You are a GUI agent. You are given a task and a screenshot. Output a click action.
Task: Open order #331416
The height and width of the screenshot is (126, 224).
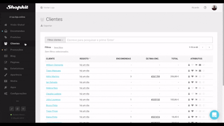coord(155,117)
